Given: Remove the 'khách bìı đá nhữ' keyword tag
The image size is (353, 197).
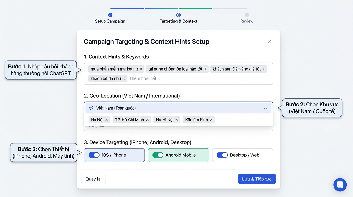Looking at the screenshot, I should pos(124,78).
